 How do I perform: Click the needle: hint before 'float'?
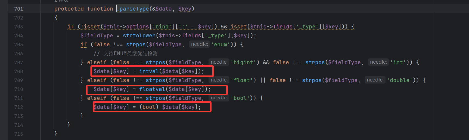click(x=219, y=80)
